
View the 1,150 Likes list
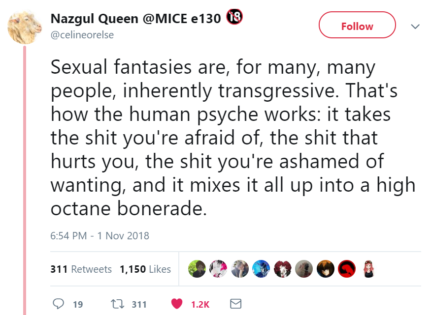coord(145,269)
